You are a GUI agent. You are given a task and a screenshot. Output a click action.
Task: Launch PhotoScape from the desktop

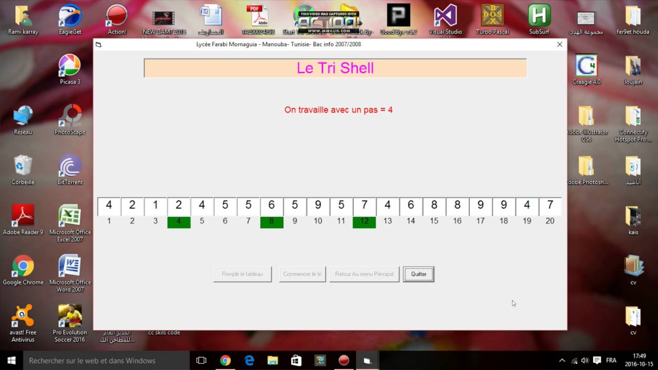coord(70,120)
